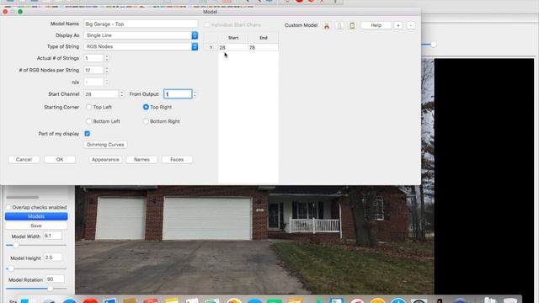Viewport: 539px width, 303px height.
Task: Open the Help for custom models
Action: 376,25
